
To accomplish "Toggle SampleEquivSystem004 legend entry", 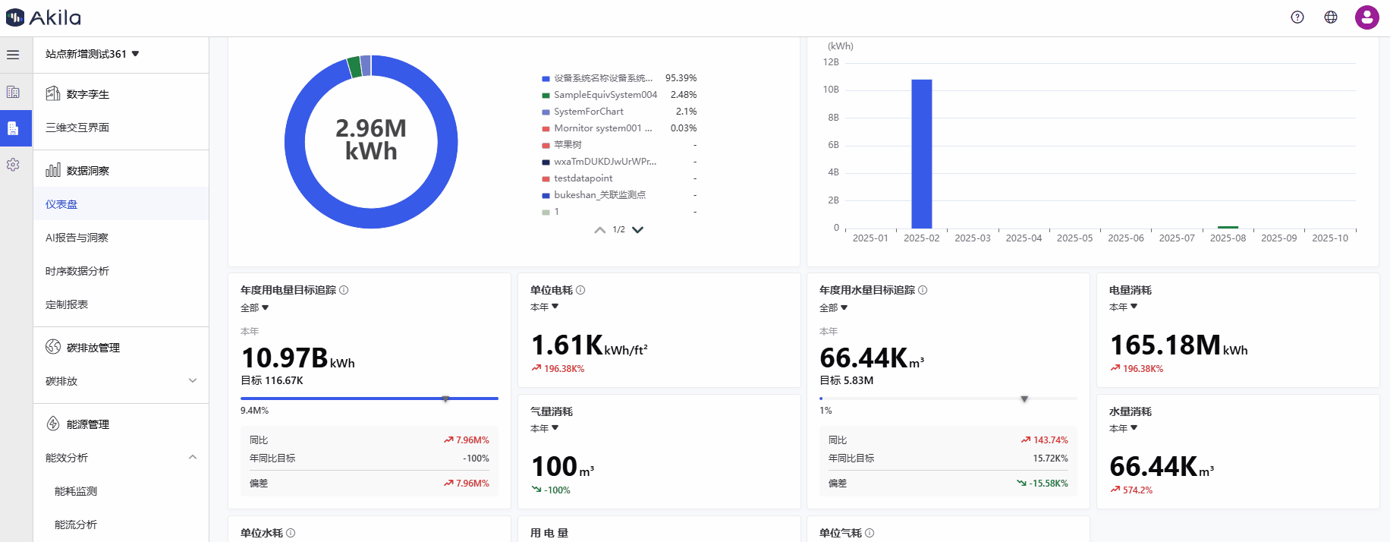I will pos(605,95).
